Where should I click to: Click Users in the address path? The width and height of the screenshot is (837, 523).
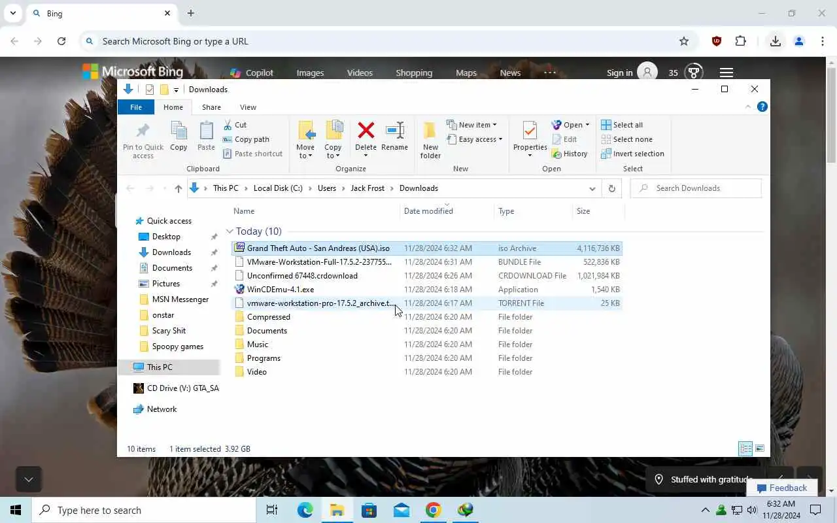coord(327,188)
